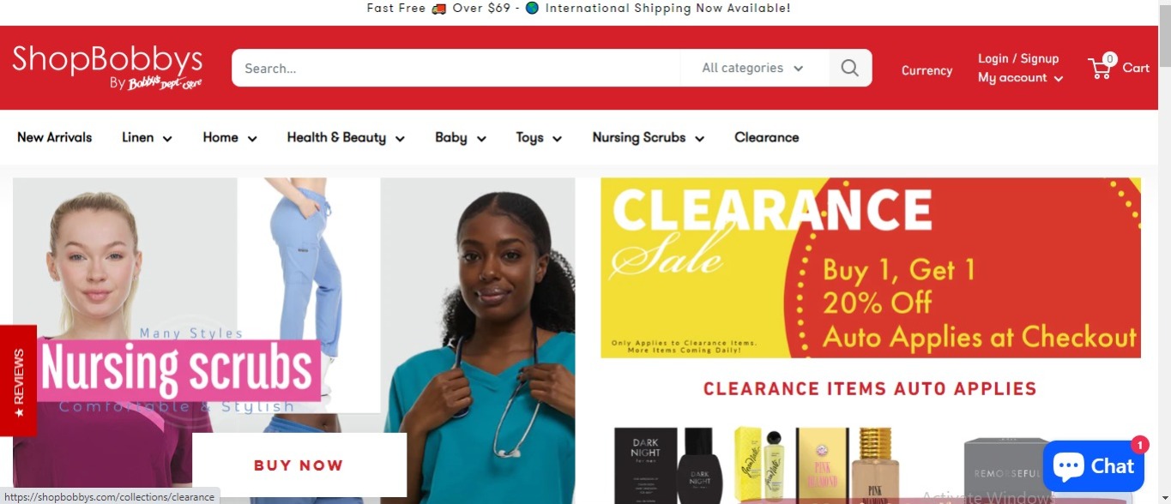The width and height of the screenshot is (1171, 504).
Task: Click the Login / Signup link
Action: 1018,58
